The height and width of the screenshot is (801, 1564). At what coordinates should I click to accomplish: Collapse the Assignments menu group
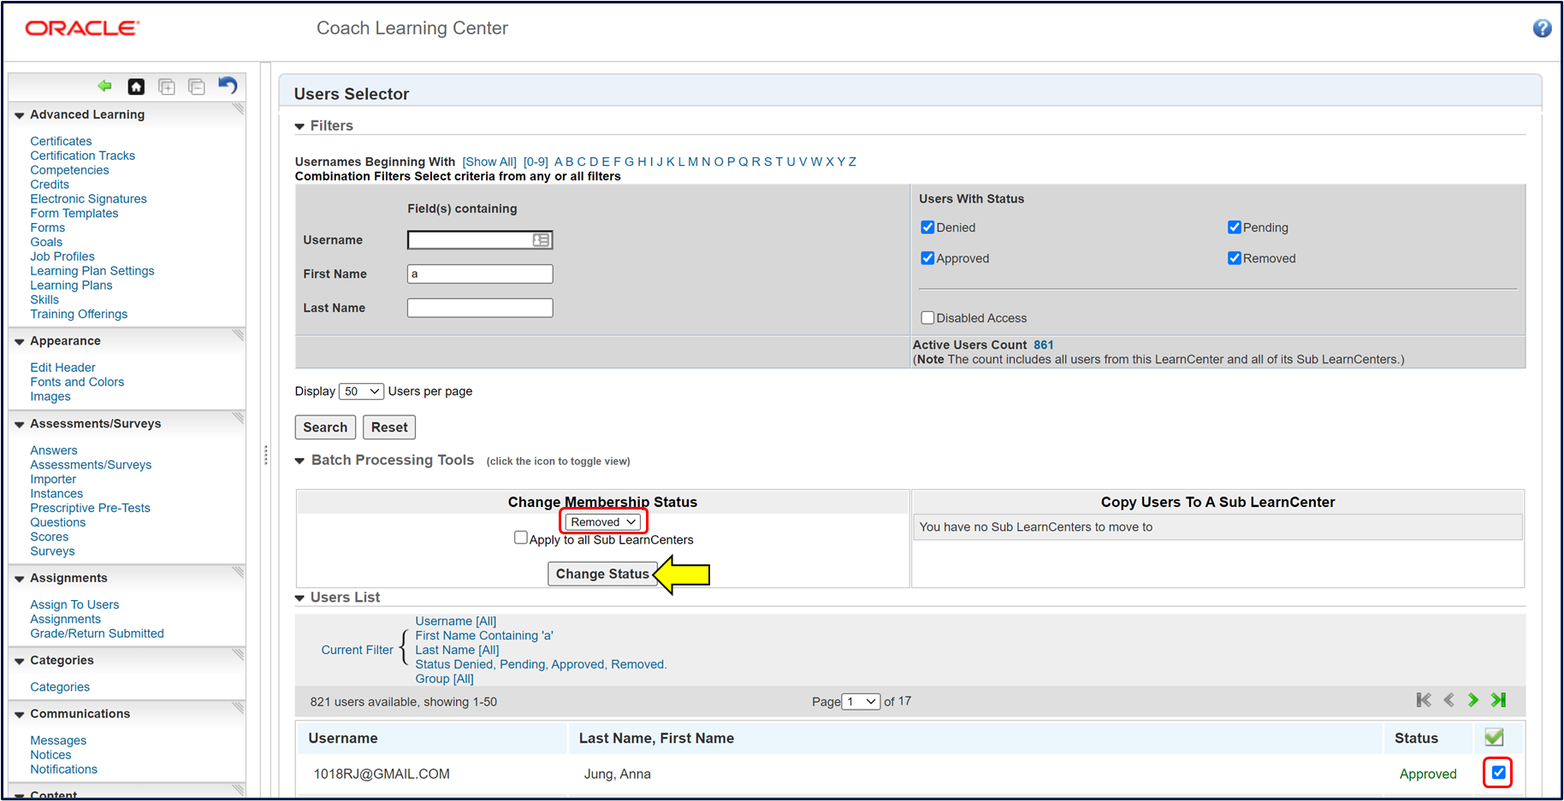point(19,579)
